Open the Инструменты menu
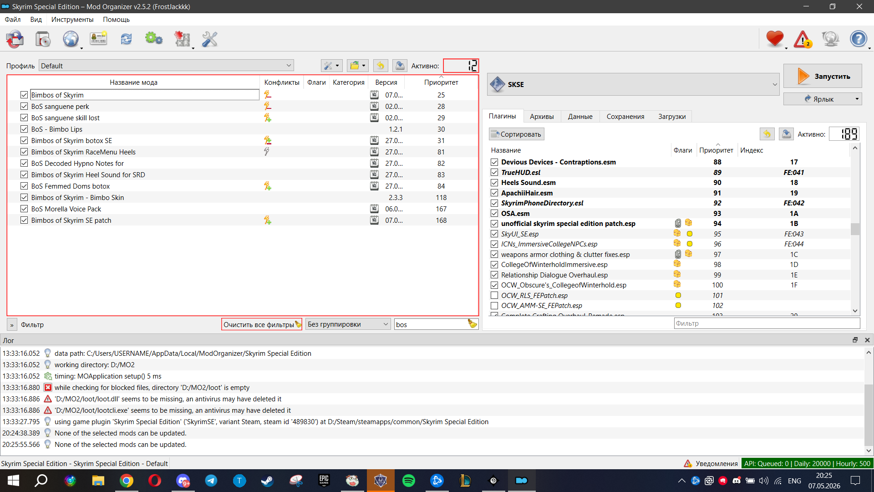Viewport: 874px width, 492px height. point(72,20)
